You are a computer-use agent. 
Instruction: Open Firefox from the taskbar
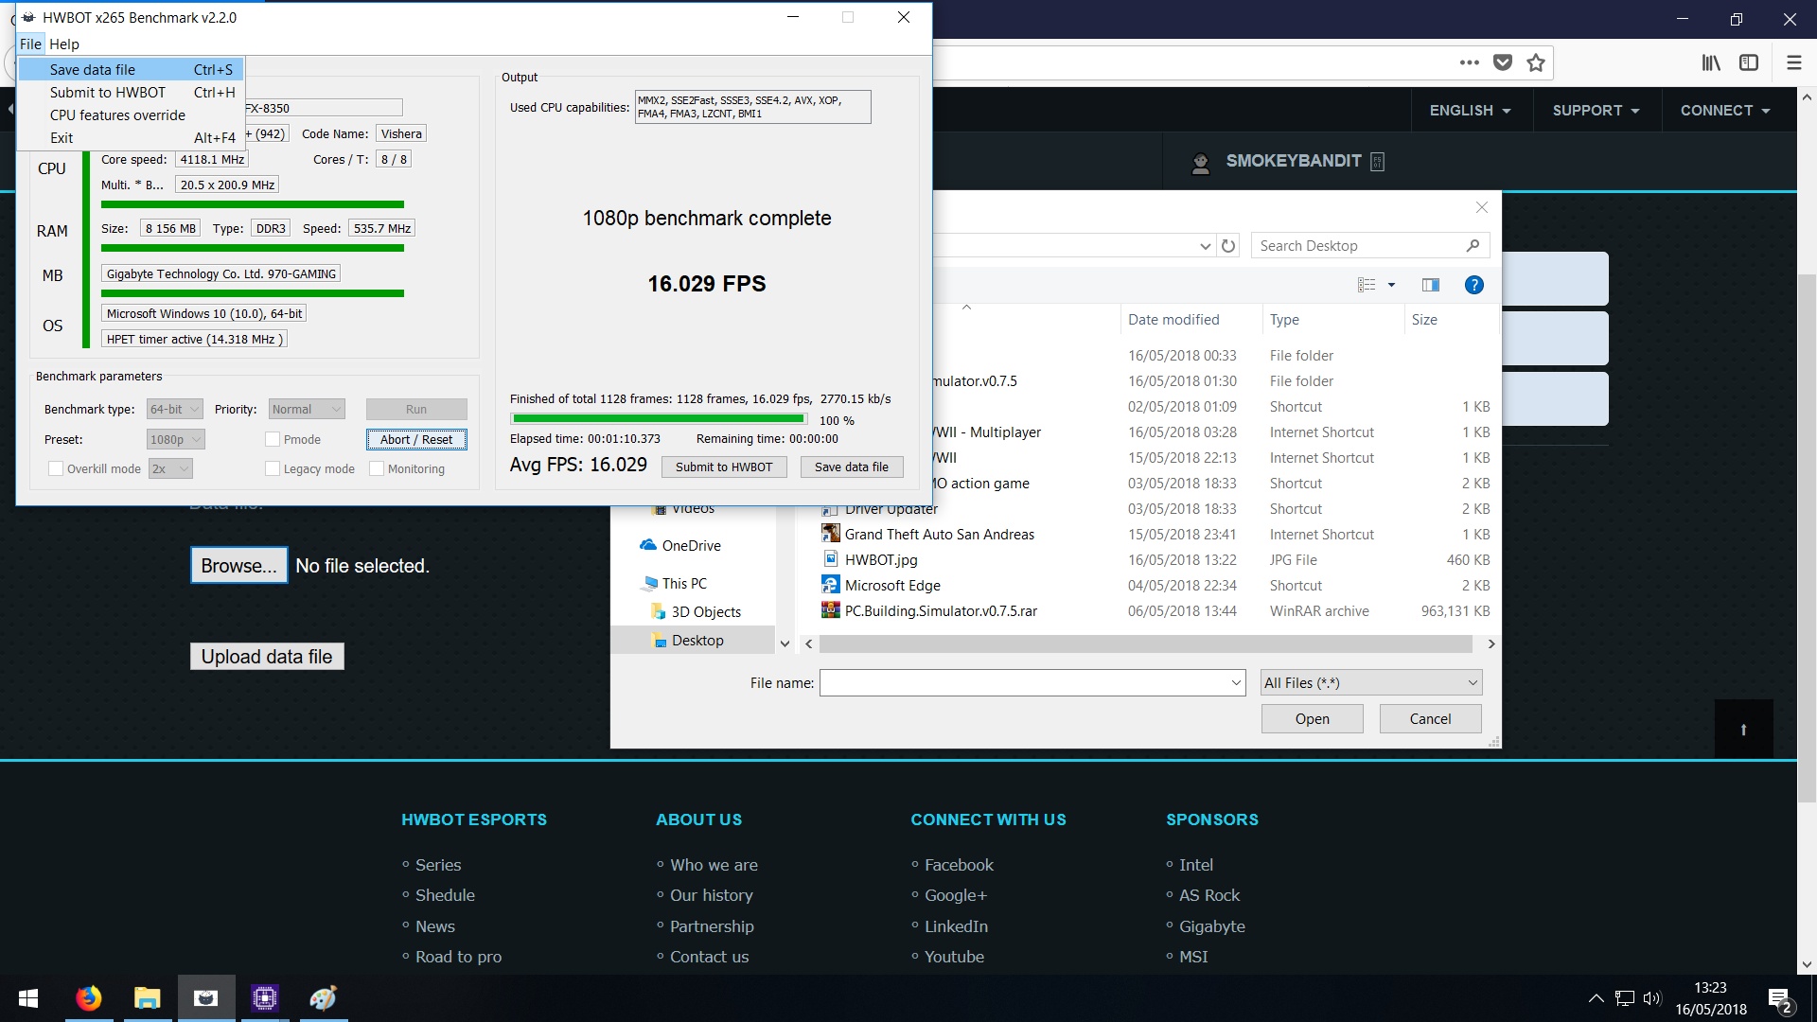pyautogui.click(x=88, y=998)
